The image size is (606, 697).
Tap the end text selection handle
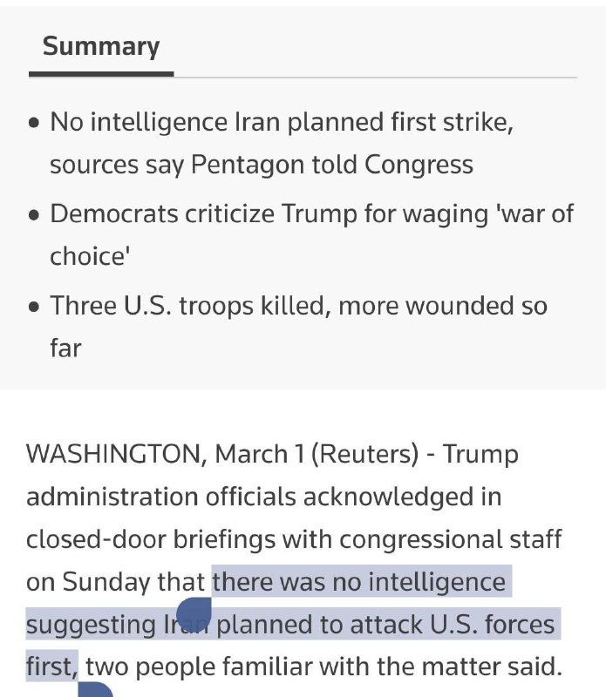point(95,692)
